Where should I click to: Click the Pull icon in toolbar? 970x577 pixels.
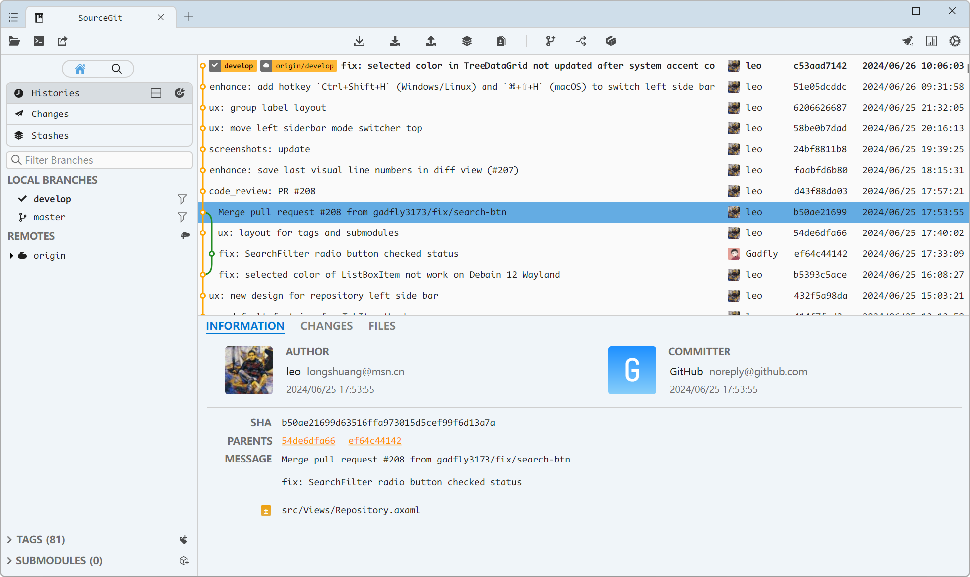point(395,41)
